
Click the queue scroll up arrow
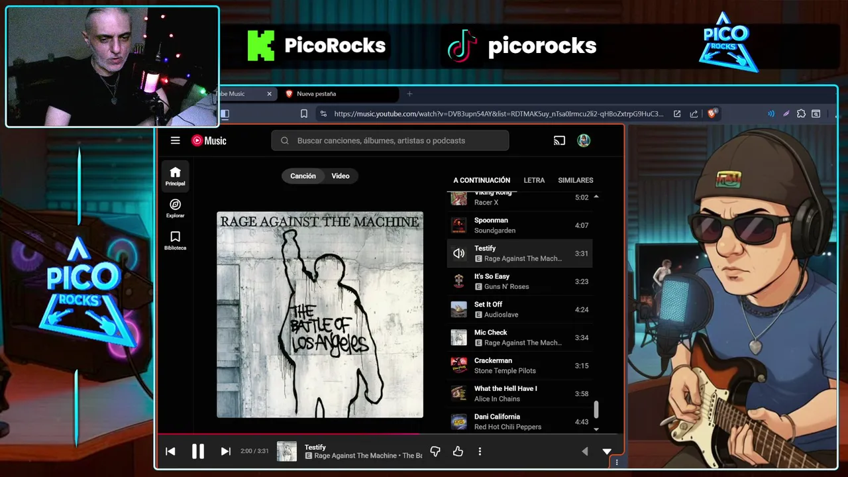[x=596, y=197]
